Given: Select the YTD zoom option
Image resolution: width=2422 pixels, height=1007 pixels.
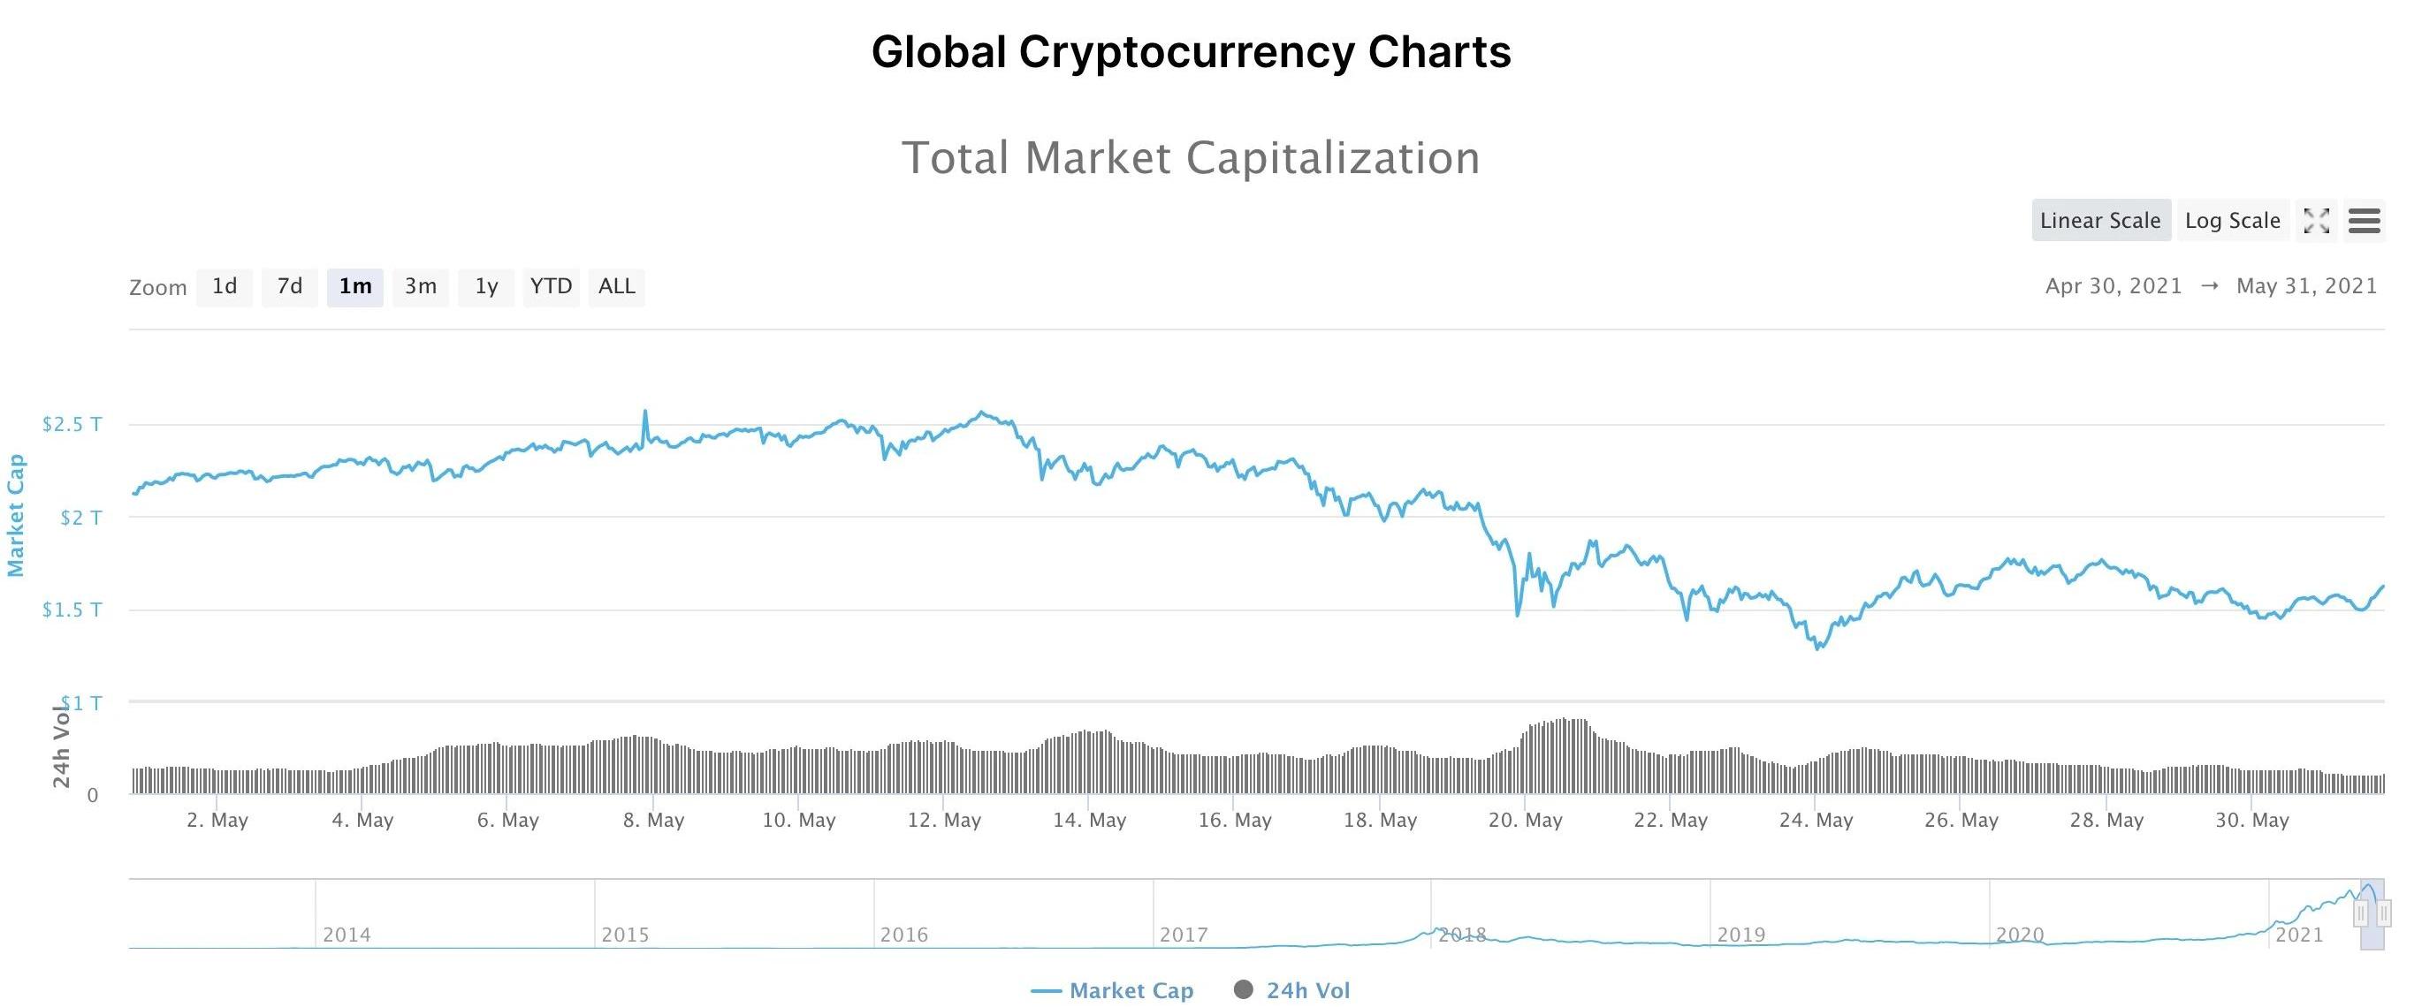Looking at the screenshot, I should [x=551, y=286].
